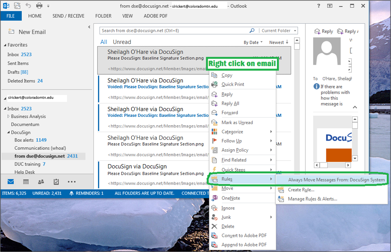Viewport: 391px width, 252px height.
Task: Open the Tasks navigation icon
Action: coord(56,182)
